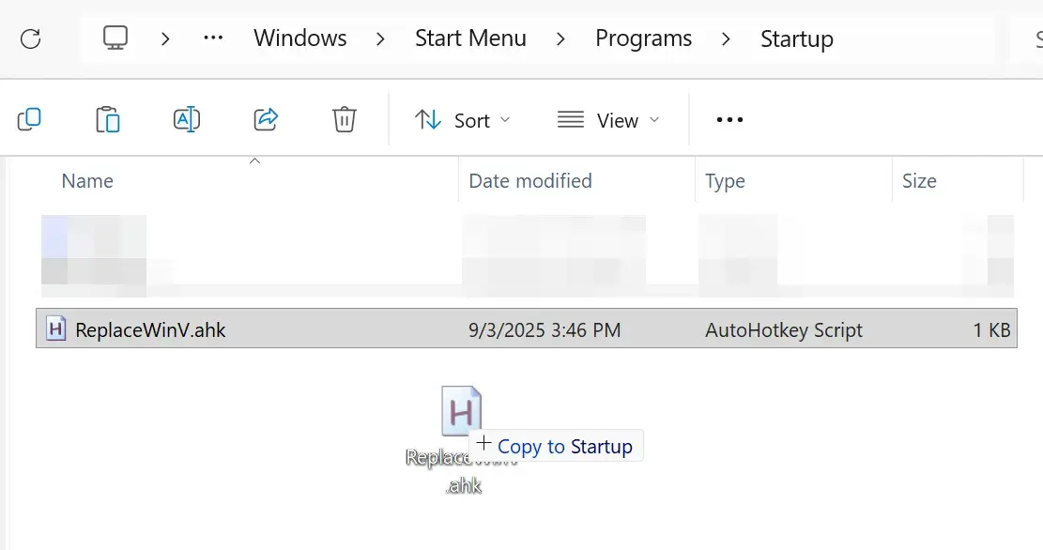This screenshot has height=550, width=1043.
Task: Copy the selected ReplaceWinV.ahk file
Action: (x=29, y=119)
